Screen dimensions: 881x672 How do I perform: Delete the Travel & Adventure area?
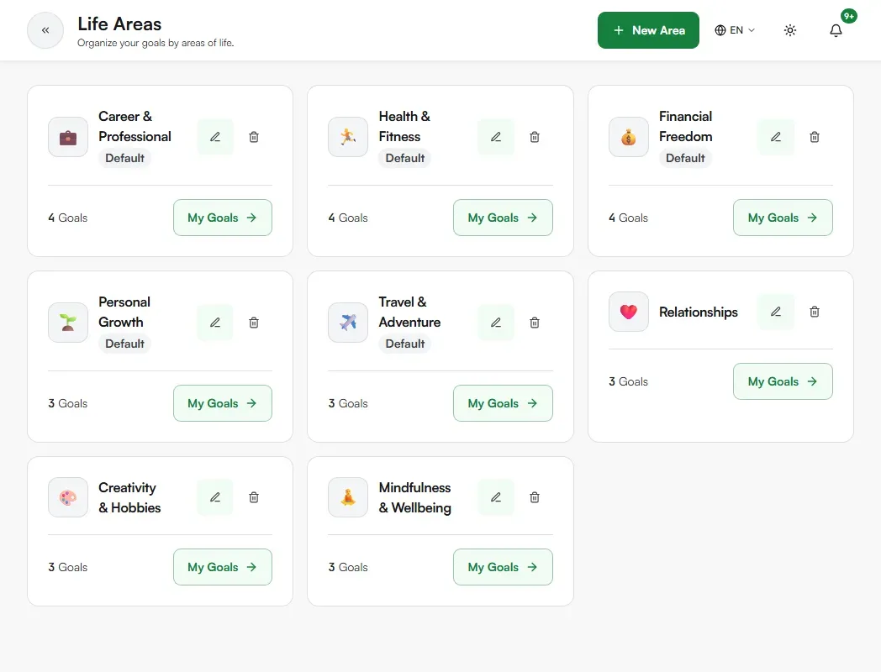click(535, 323)
